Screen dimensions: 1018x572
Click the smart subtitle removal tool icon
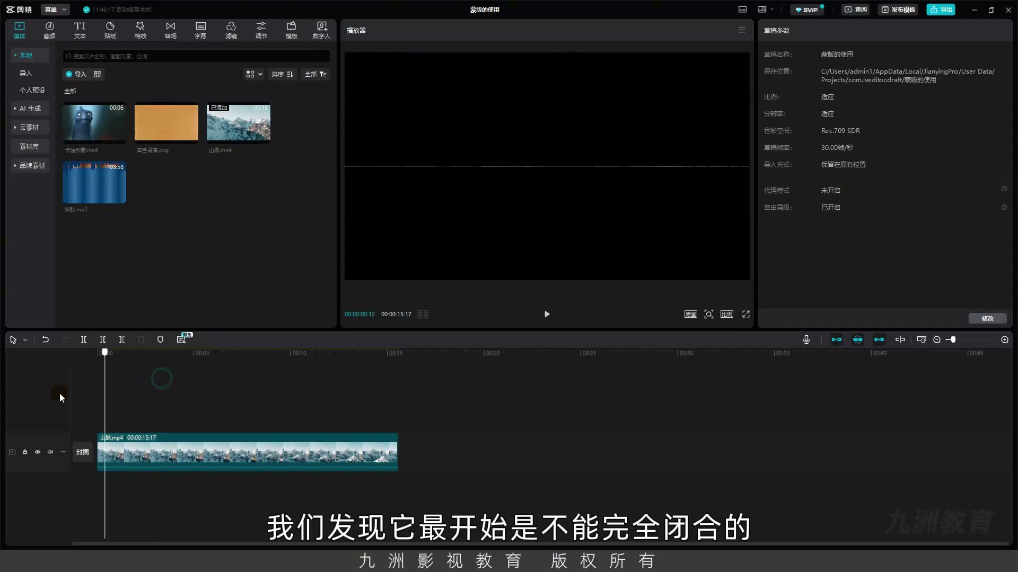tap(181, 339)
